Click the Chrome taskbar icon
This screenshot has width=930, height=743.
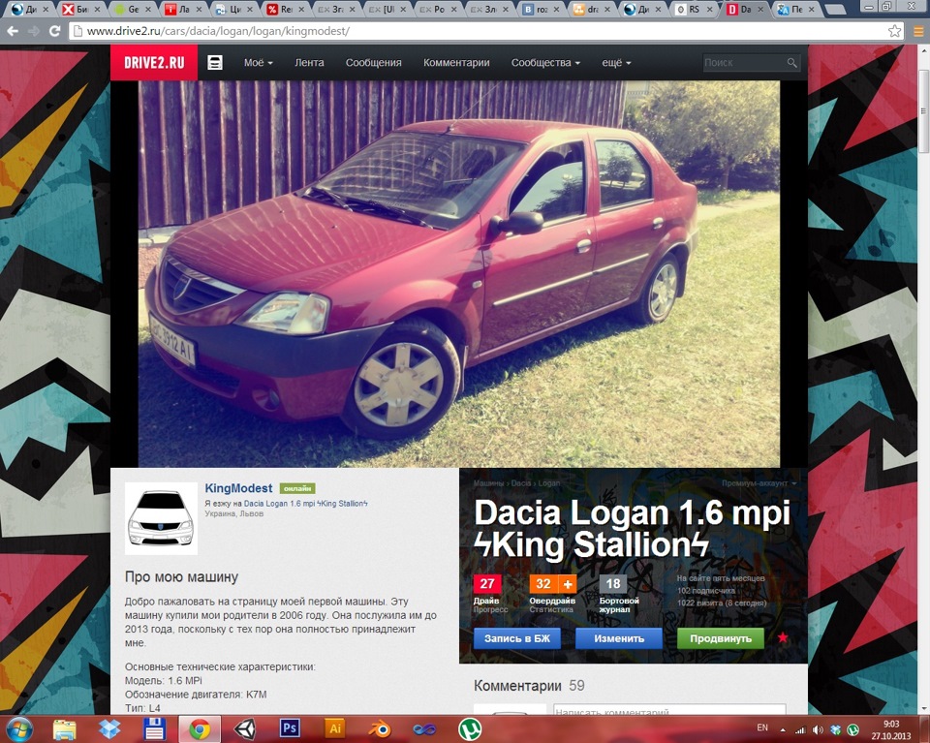pyautogui.click(x=200, y=728)
